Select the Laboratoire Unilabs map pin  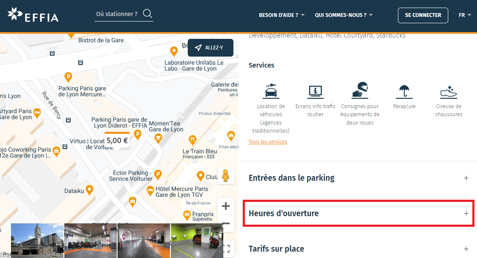(174, 52)
